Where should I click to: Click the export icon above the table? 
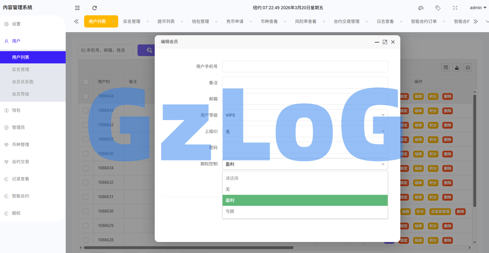(x=457, y=68)
